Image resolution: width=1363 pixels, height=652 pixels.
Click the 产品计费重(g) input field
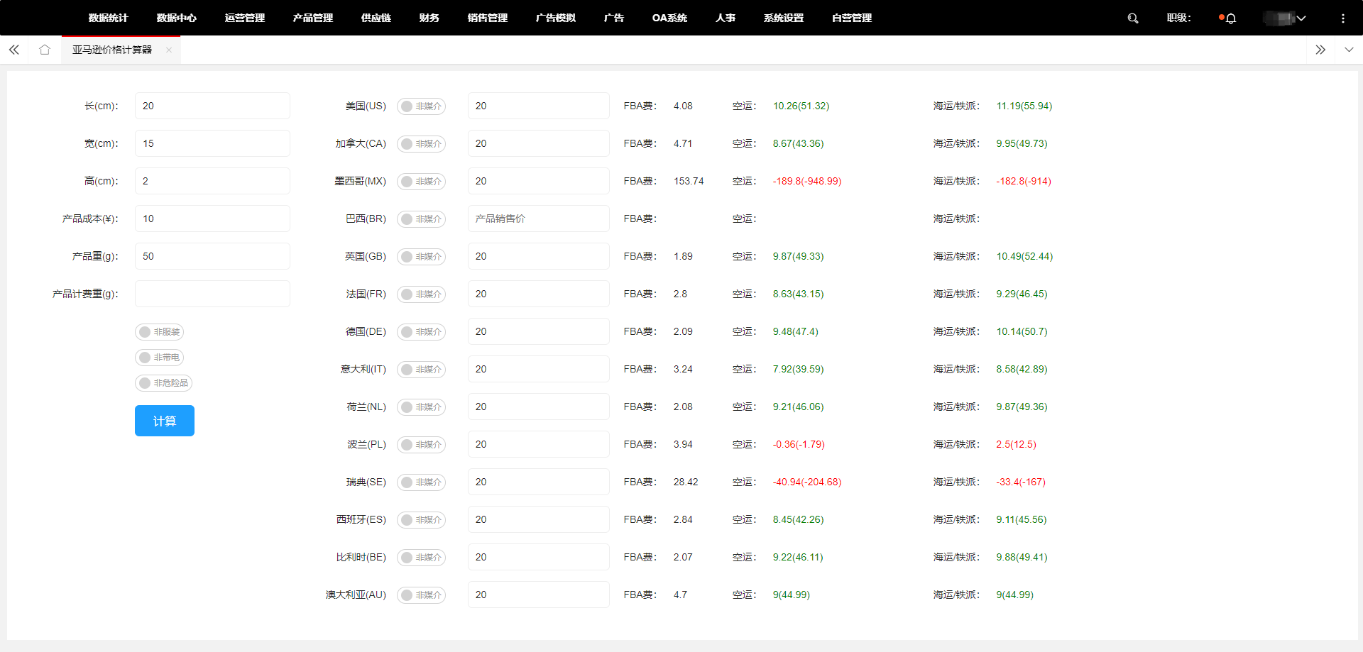pyautogui.click(x=212, y=294)
